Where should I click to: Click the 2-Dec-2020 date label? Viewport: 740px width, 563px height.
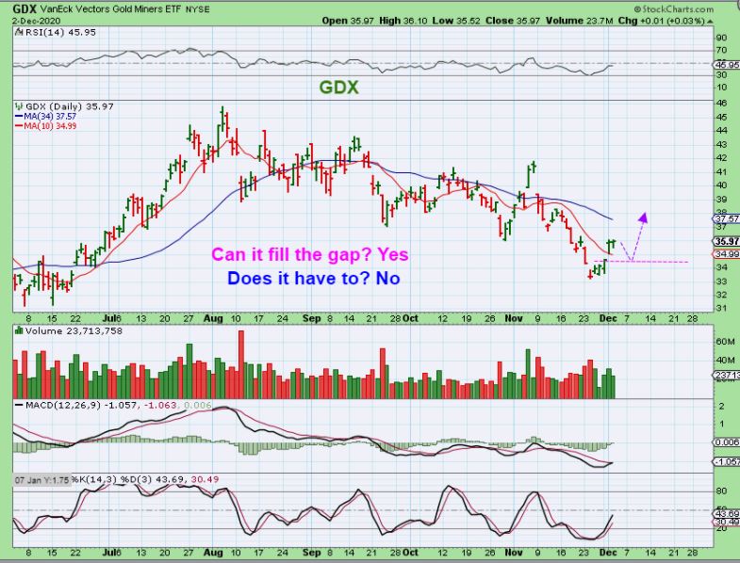[x=37, y=21]
